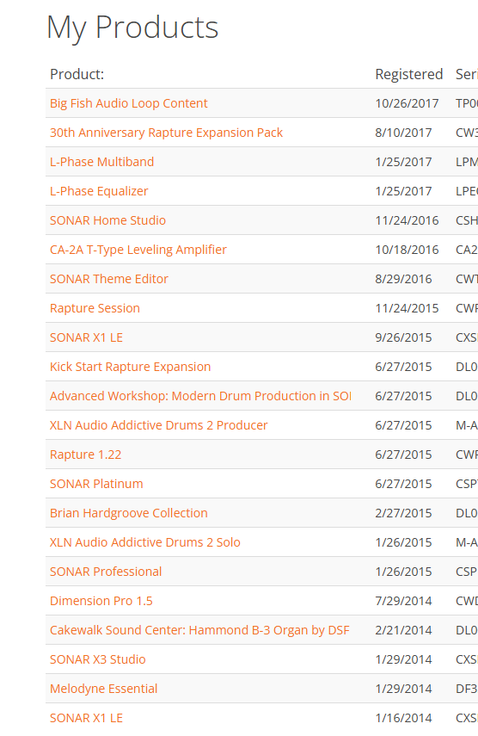Open the Rapture Session product page
Viewport: 478px width, 736px height.
coord(95,308)
